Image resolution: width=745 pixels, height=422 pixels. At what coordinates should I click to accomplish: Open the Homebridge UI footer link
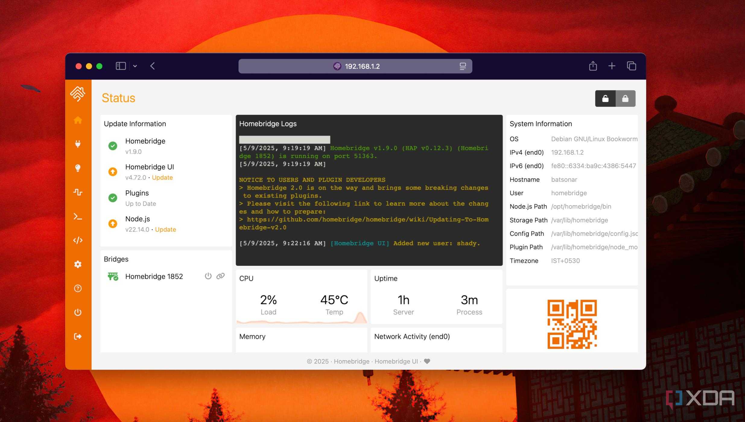pyautogui.click(x=396, y=361)
